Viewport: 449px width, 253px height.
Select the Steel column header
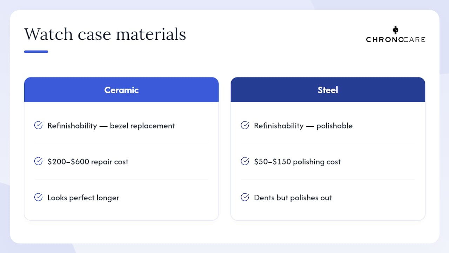(328, 90)
